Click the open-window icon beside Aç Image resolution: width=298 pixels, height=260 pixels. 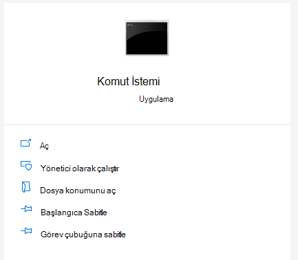point(26,143)
